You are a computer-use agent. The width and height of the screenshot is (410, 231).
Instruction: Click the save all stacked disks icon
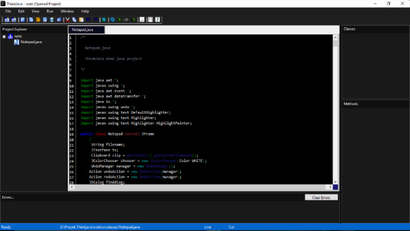tap(59, 20)
